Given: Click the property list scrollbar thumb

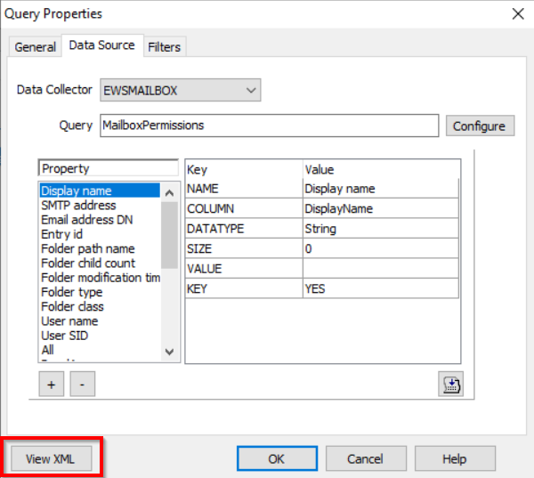Looking at the screenshot, I should pos(169,235).
